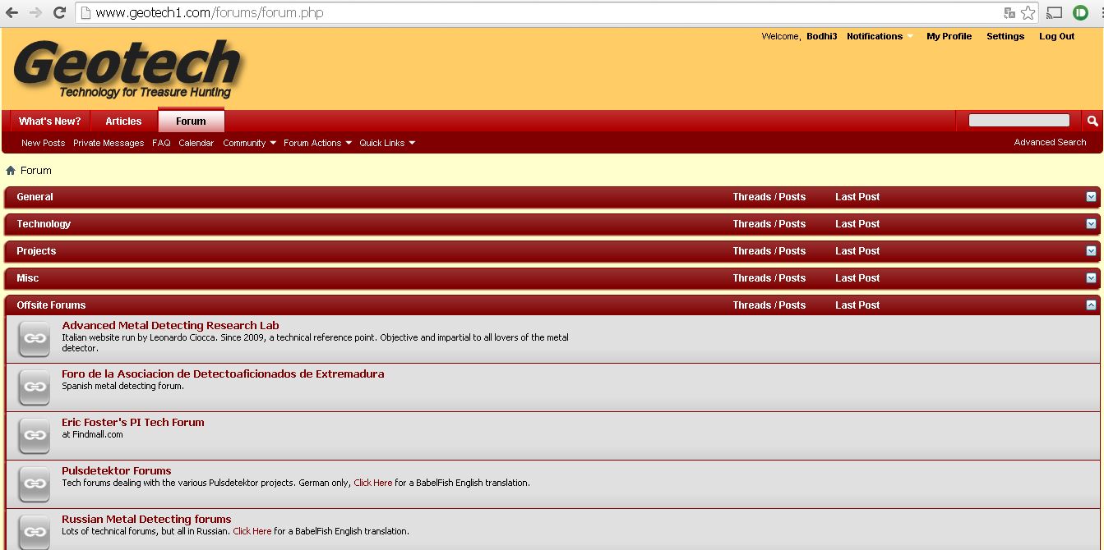Viewport: 1104px width, 550px height.
Task: Click the Forum breadcrumb text
Action: coord(36,171)
